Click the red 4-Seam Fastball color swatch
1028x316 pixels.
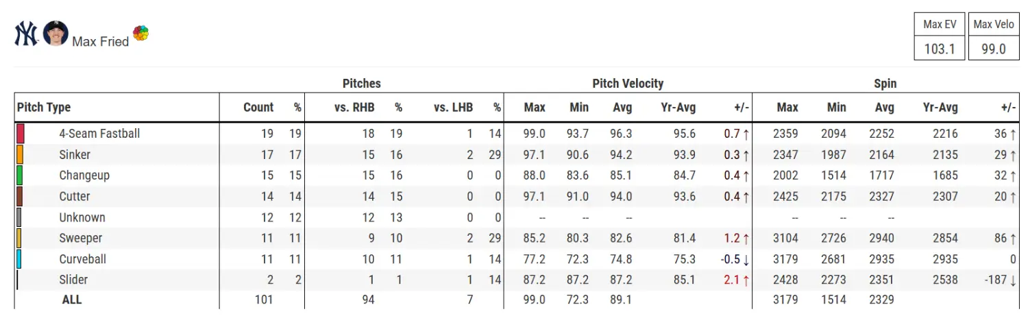coord(21,134)
